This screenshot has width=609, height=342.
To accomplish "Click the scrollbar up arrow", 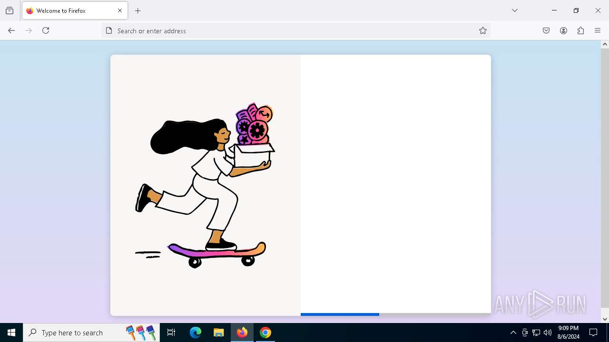I will 605,44.
